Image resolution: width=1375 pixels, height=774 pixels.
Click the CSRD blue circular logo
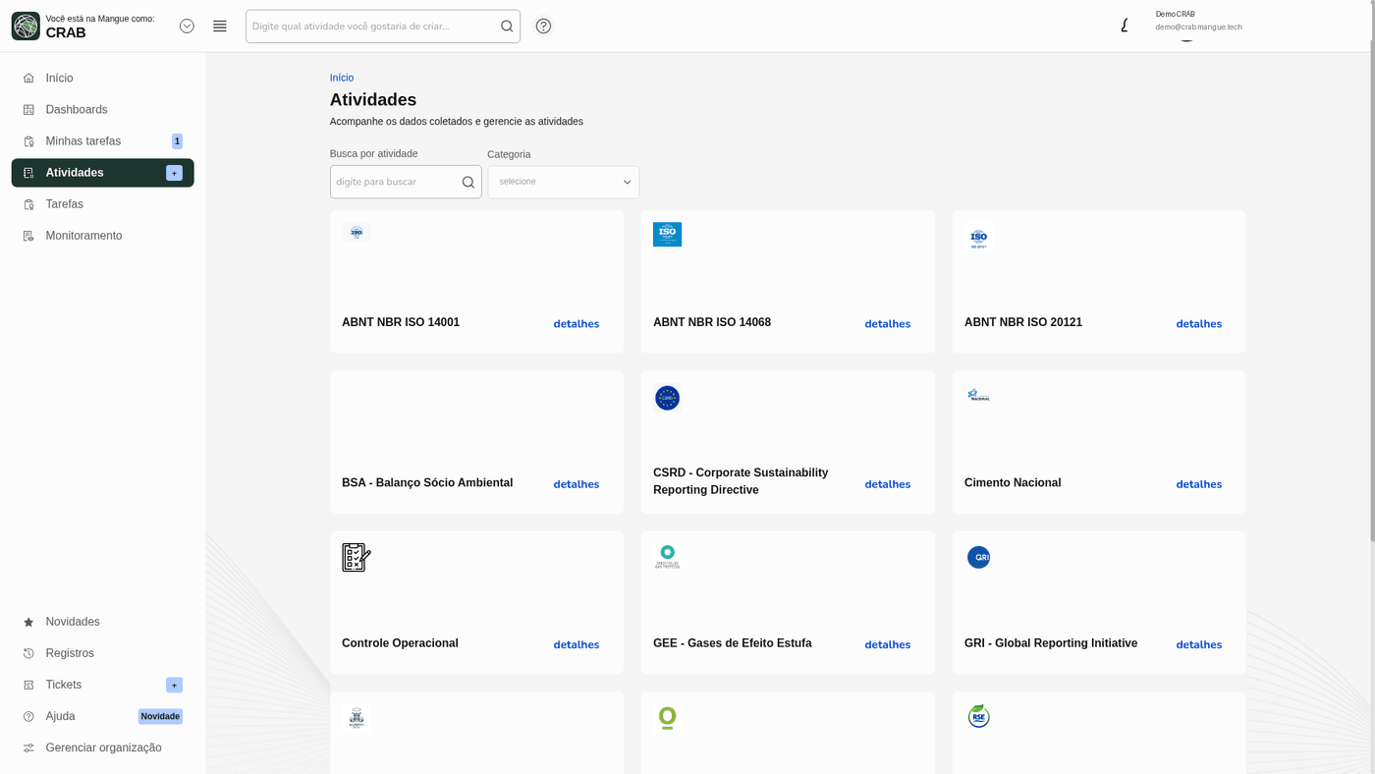[667, 398]
